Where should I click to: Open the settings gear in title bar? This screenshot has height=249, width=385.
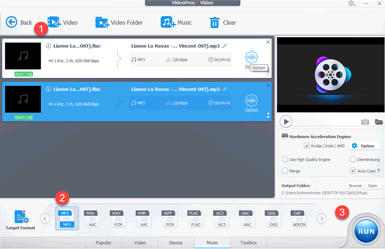point(351,3)
